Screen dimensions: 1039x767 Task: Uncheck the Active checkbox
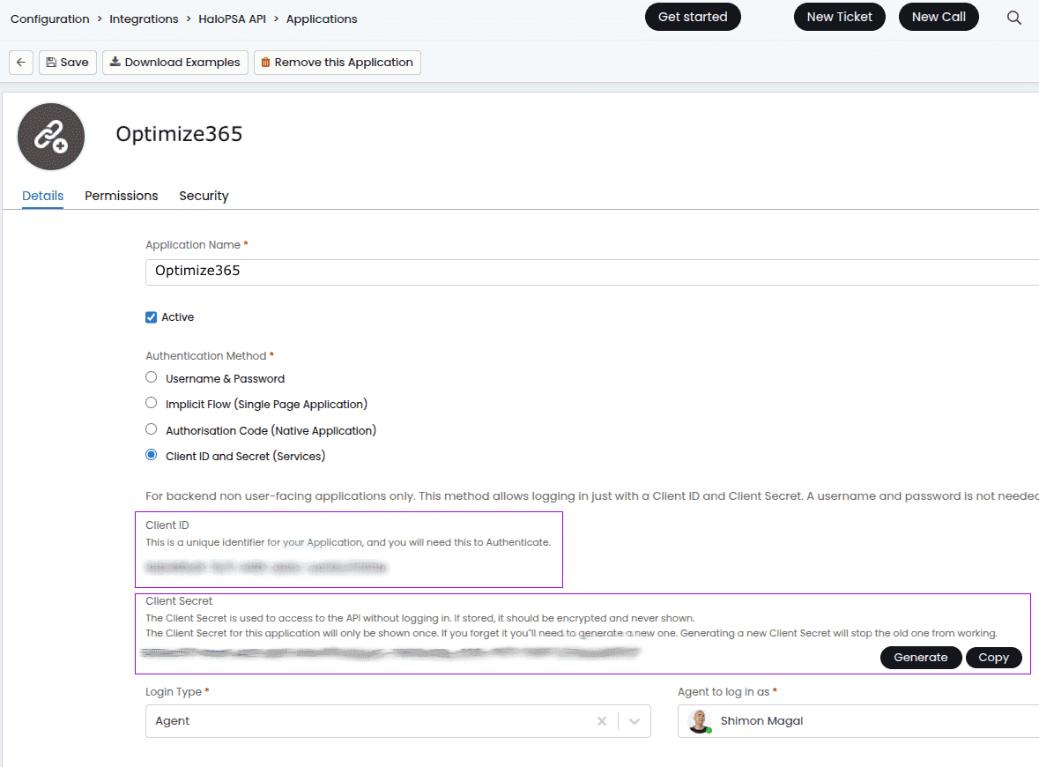pyautogui.click(x=151, y=316)
